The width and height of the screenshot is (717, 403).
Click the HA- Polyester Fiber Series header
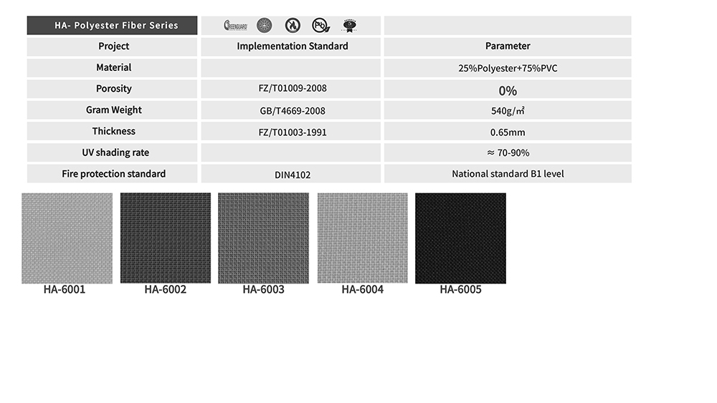pyautogui.click(x=112, y=26)
